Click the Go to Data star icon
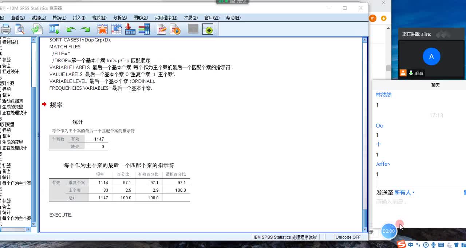The height and width of the screenshot is (248, 466). (102, 29)
